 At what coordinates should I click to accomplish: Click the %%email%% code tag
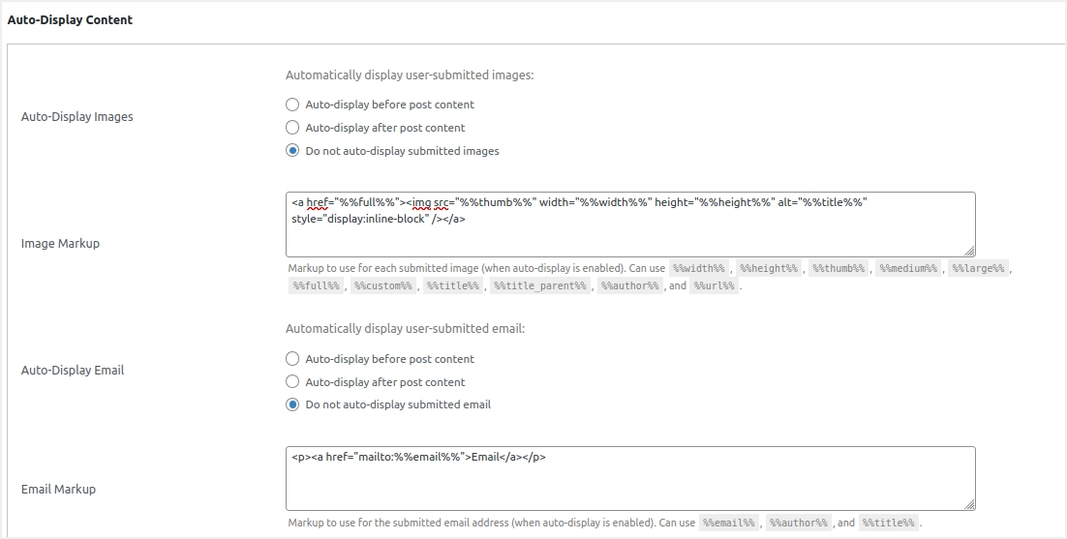728,523
